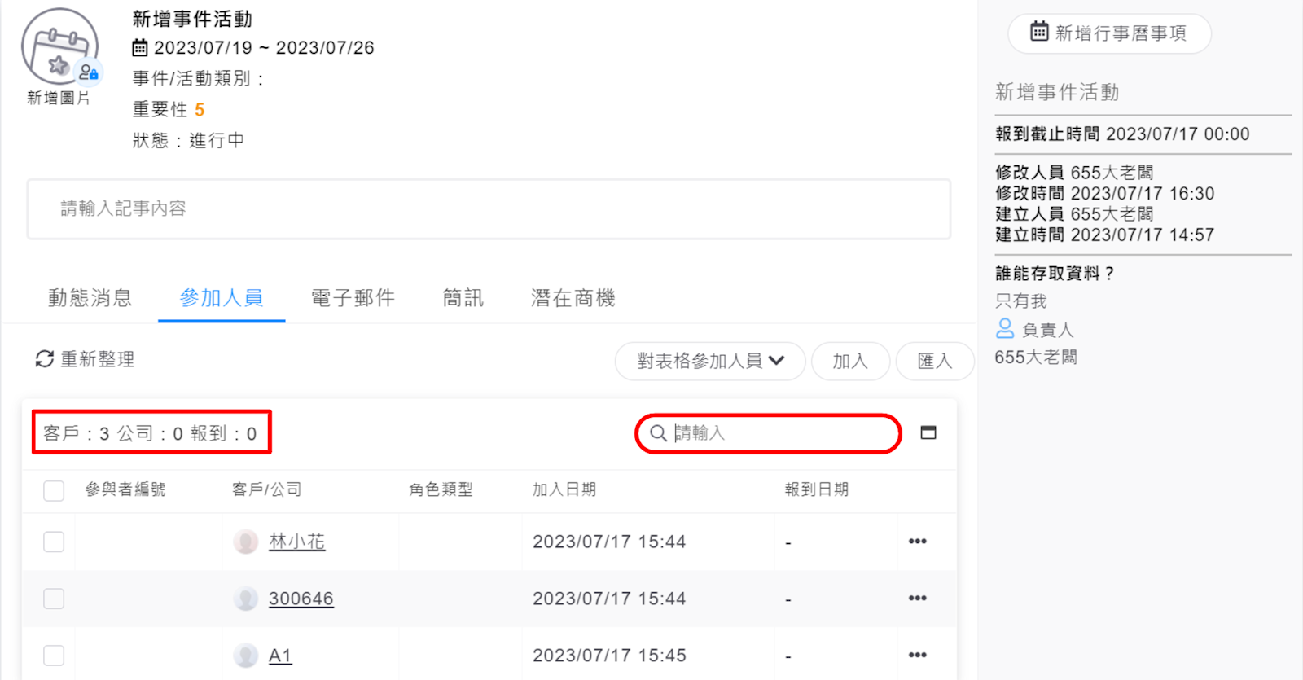Screen dimensions: 1303x680
Task: Click the event calendar image icon
Action: [x=59, y=47]
